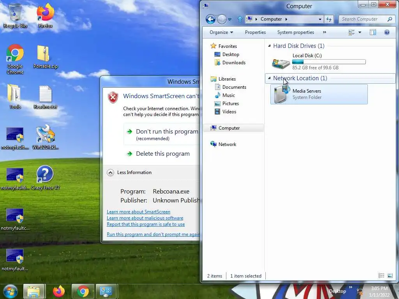Open Videos library in sidebar
This screenshot has width=399, height=299.
(x=226, y=111)
